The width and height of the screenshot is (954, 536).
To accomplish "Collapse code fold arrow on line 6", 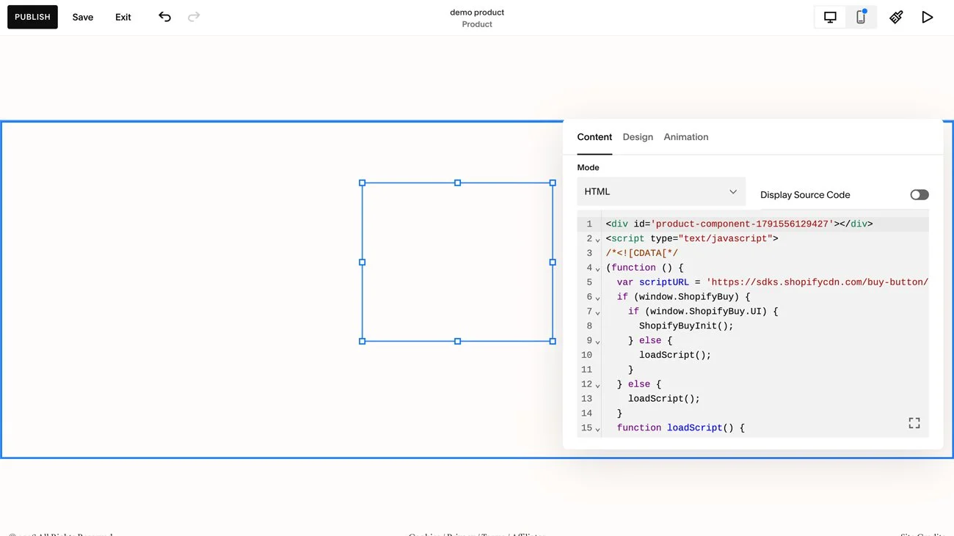I will (597, 298).
